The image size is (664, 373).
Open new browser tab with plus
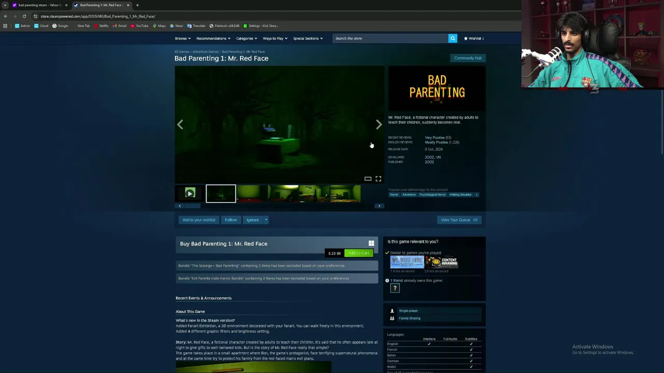tap(137, 5)
